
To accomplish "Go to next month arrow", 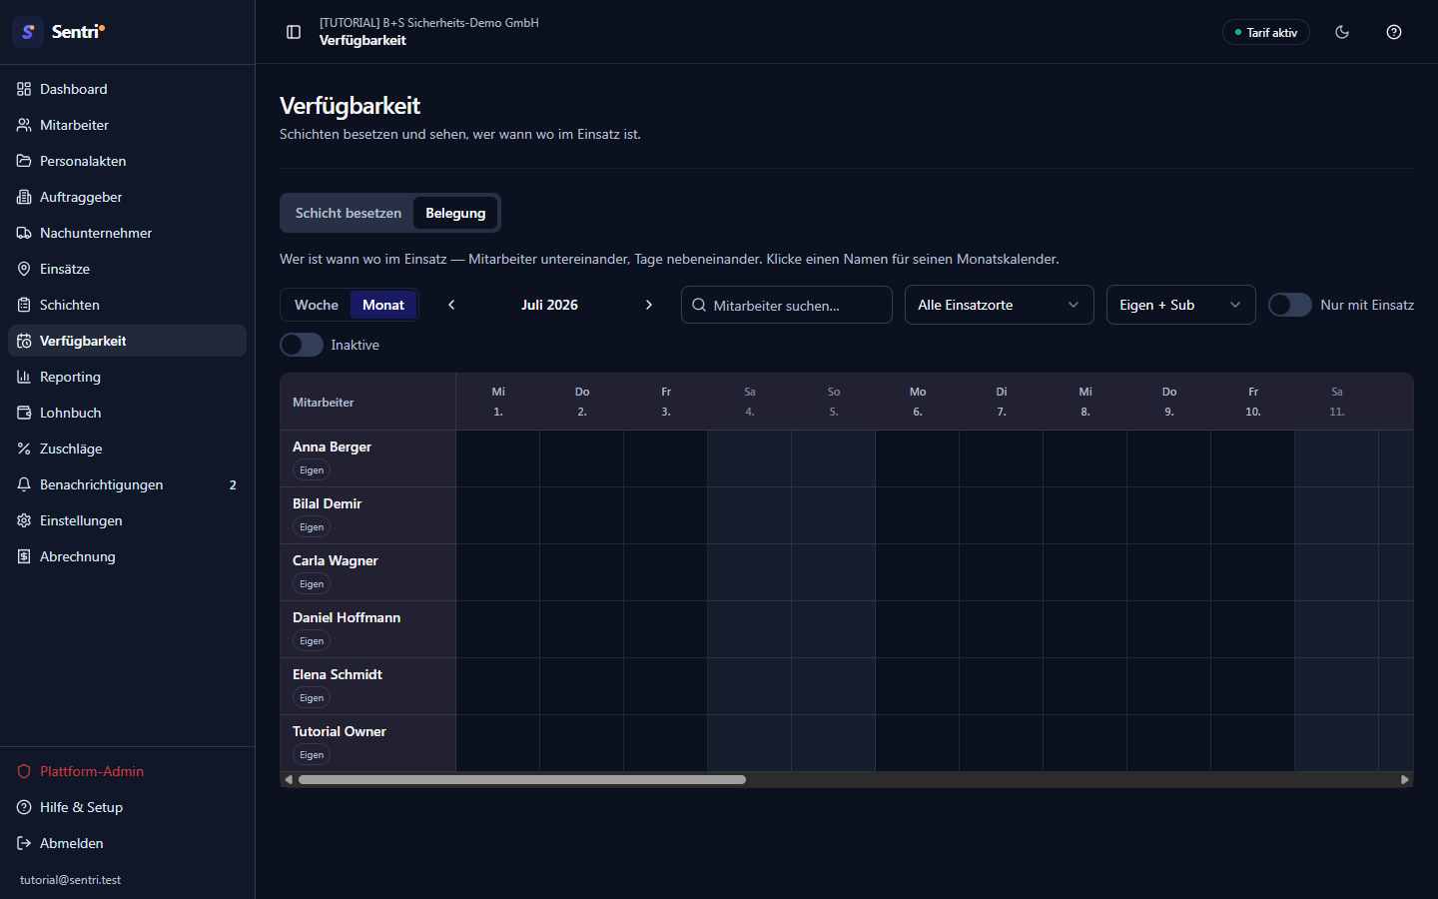I will (649, 305).
